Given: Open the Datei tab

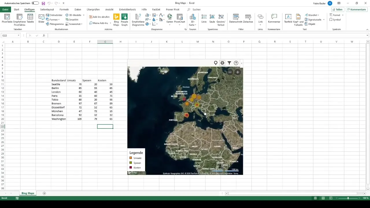Looking at the screenshot, I should click(5, 10).
